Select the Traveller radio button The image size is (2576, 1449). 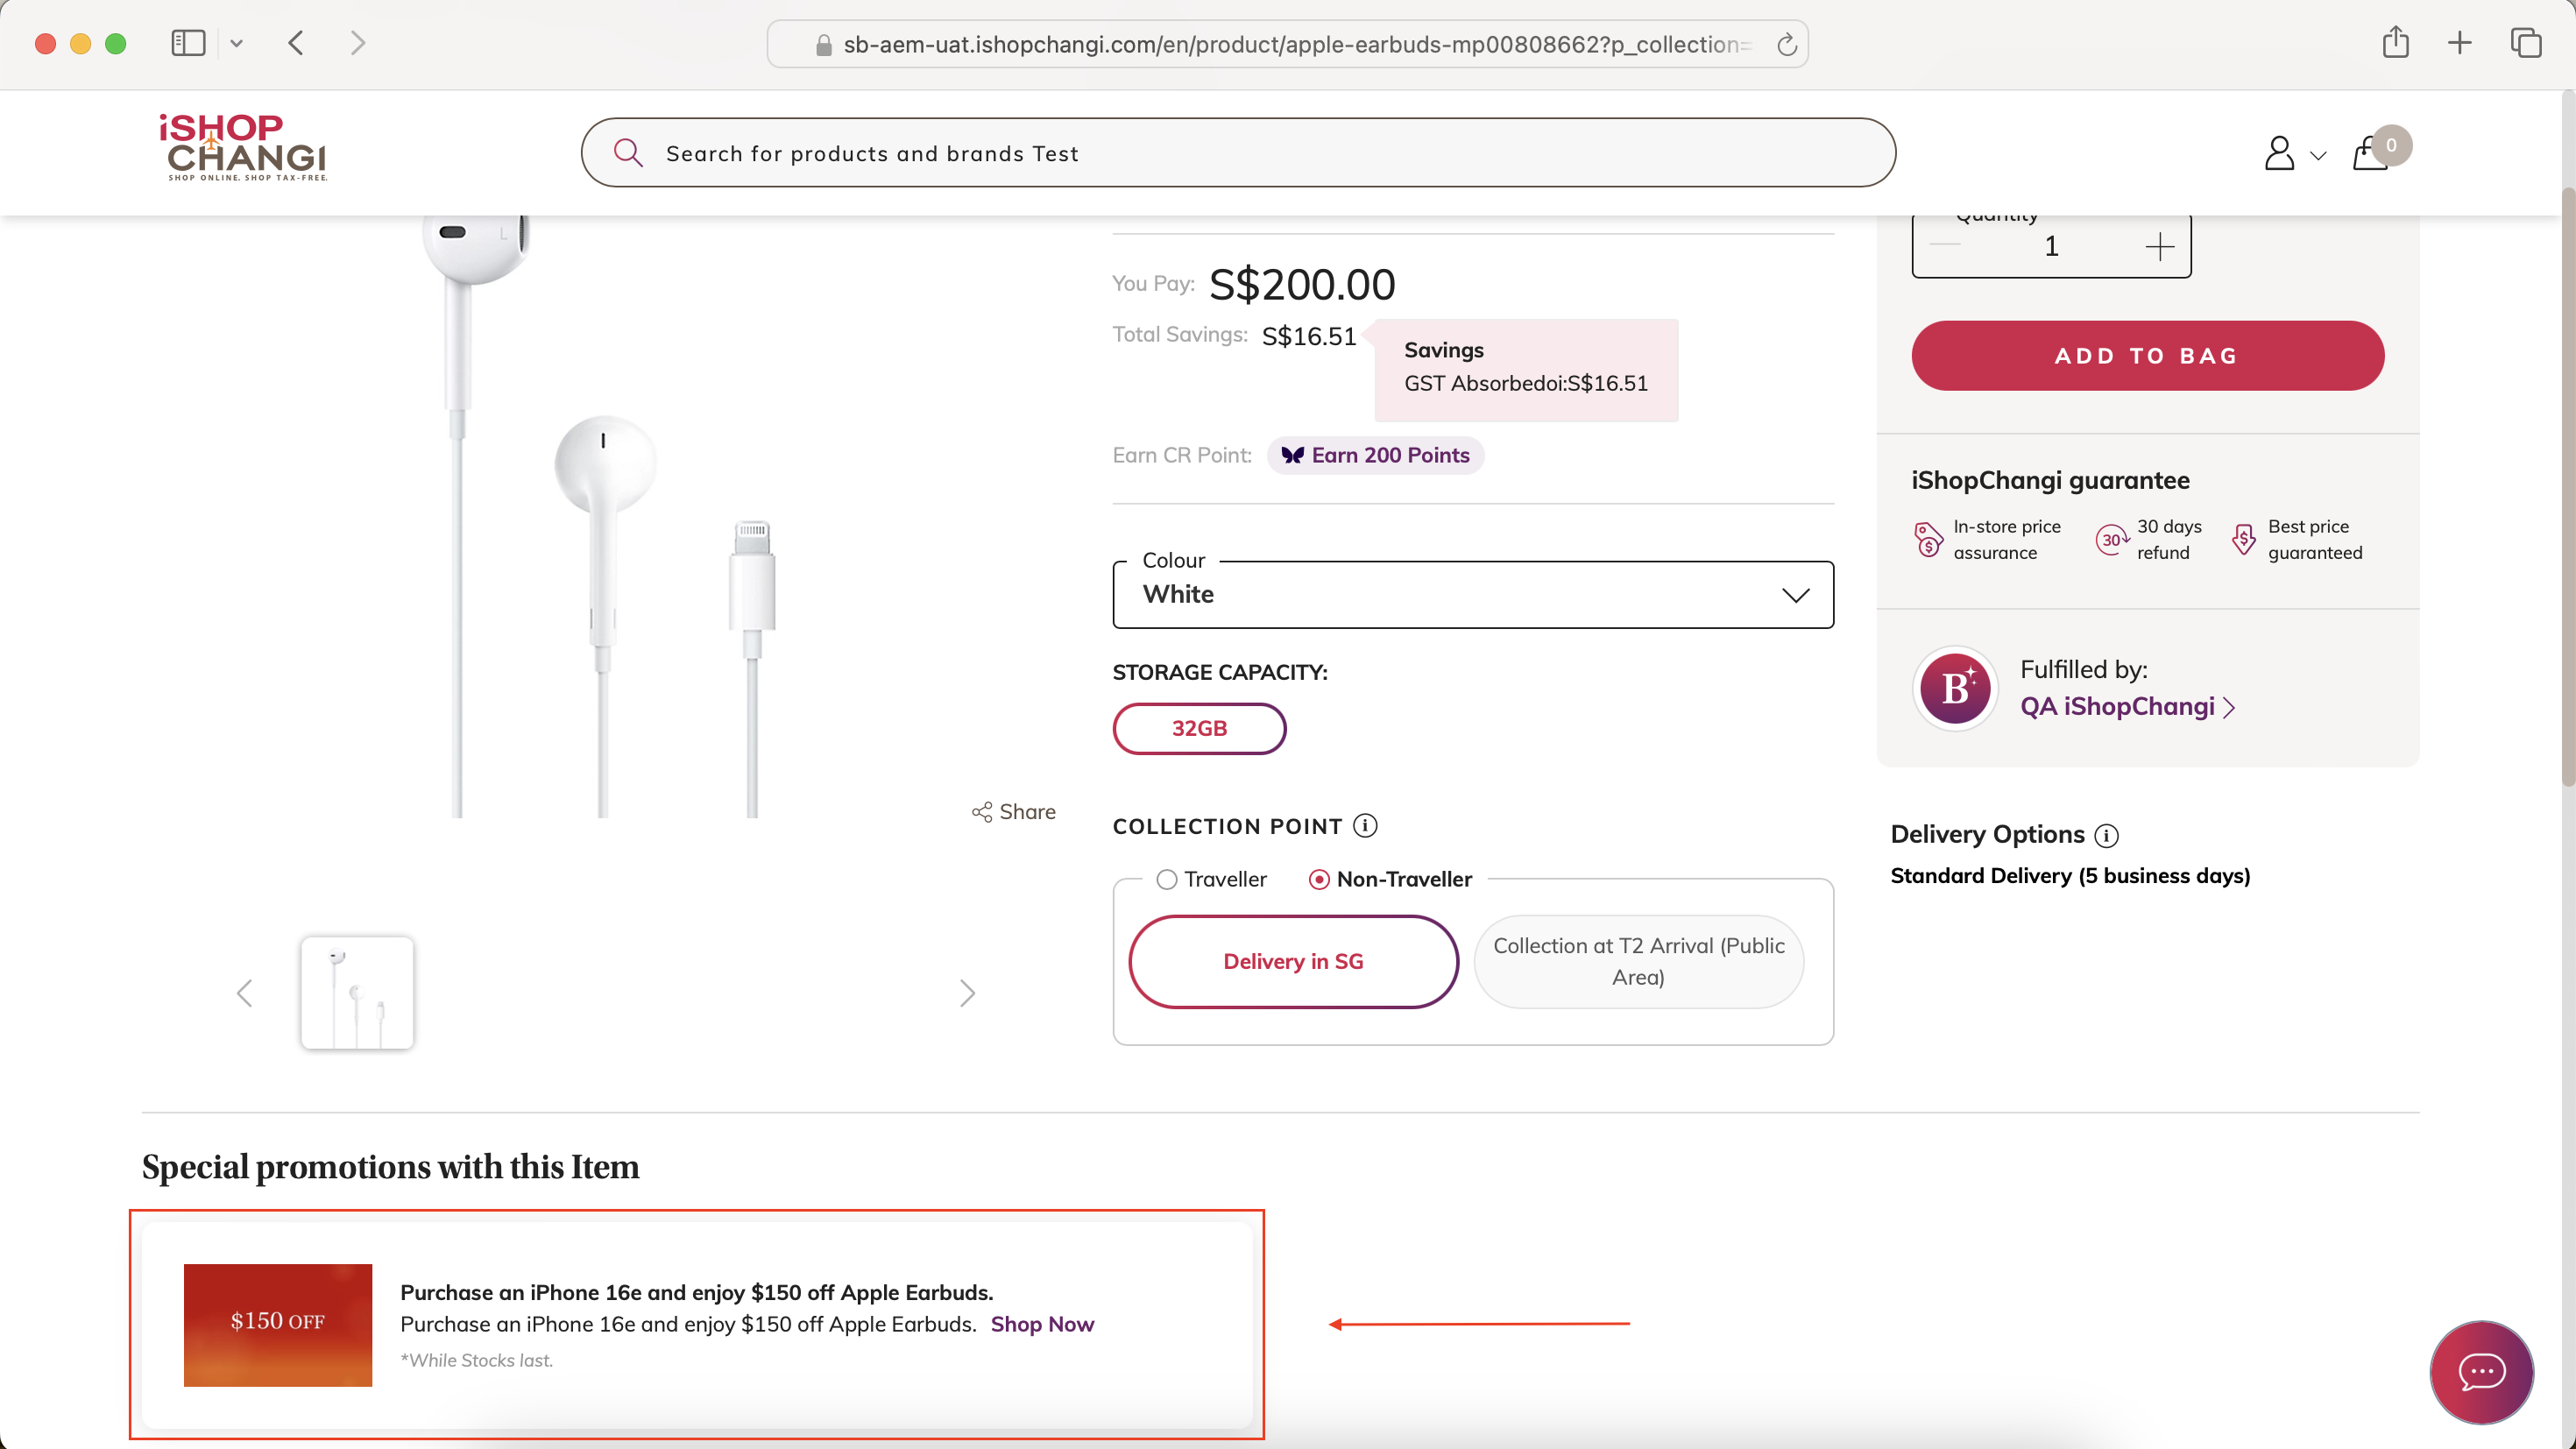1166,879
